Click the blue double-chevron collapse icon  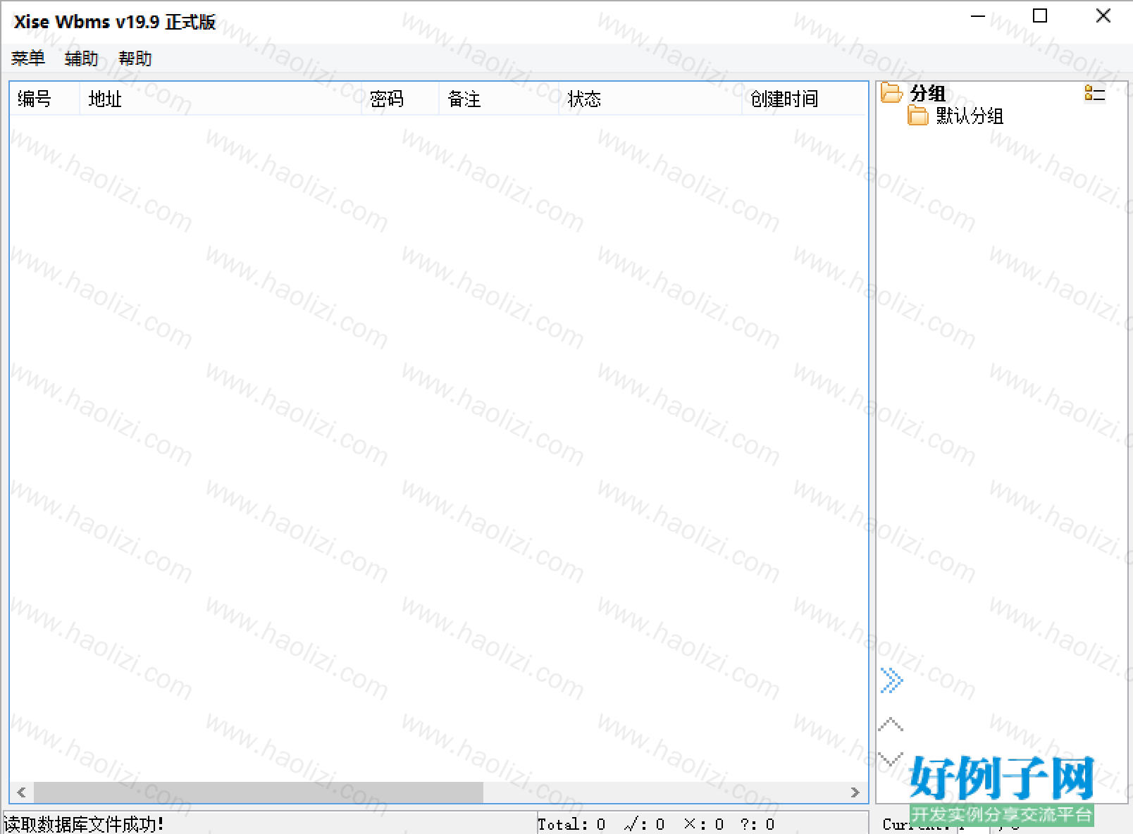891,680
